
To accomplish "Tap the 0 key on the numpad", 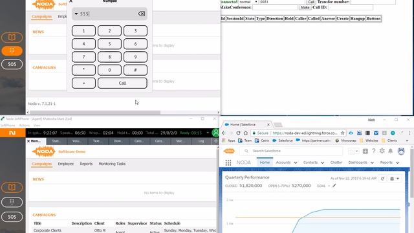I will (x=109, y=70).
